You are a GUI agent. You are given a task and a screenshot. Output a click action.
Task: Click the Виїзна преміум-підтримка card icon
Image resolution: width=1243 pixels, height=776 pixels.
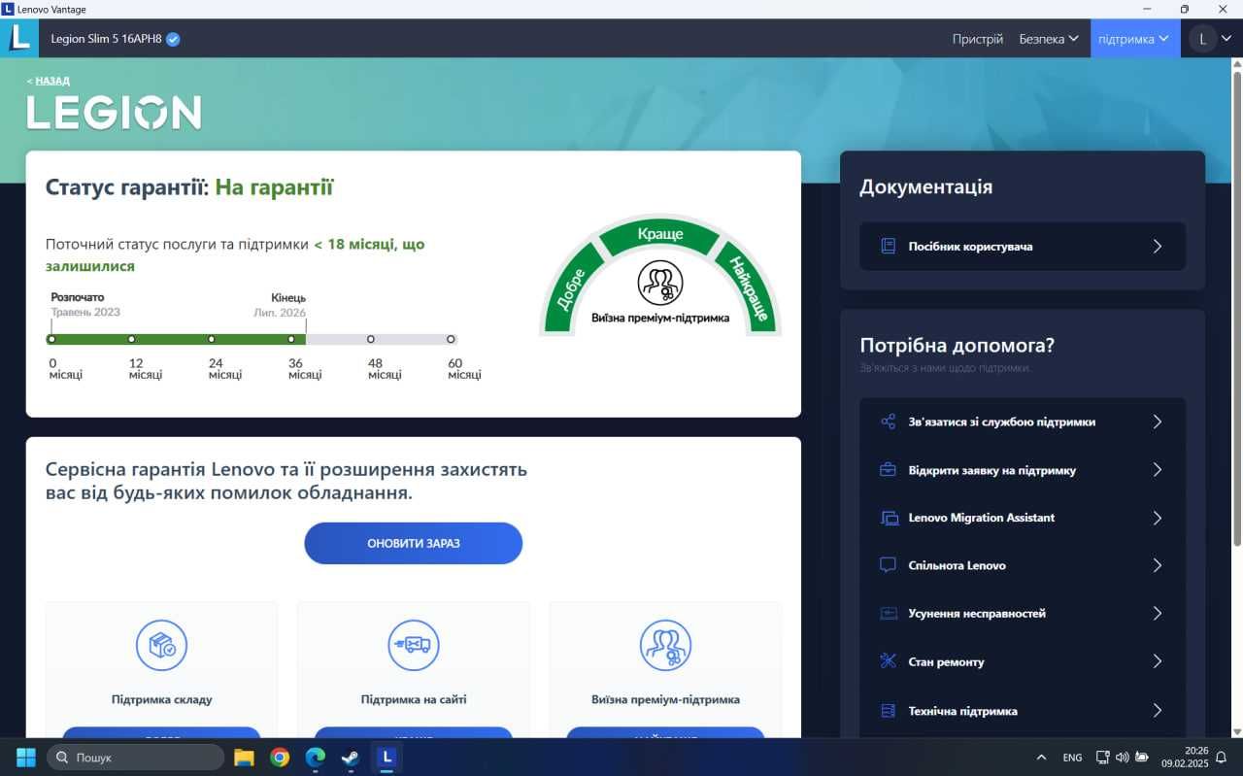tap(665, 645)
